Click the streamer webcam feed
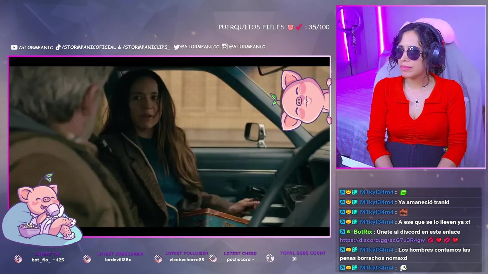Viewport: 488px width, 274px height. [411, 87]
